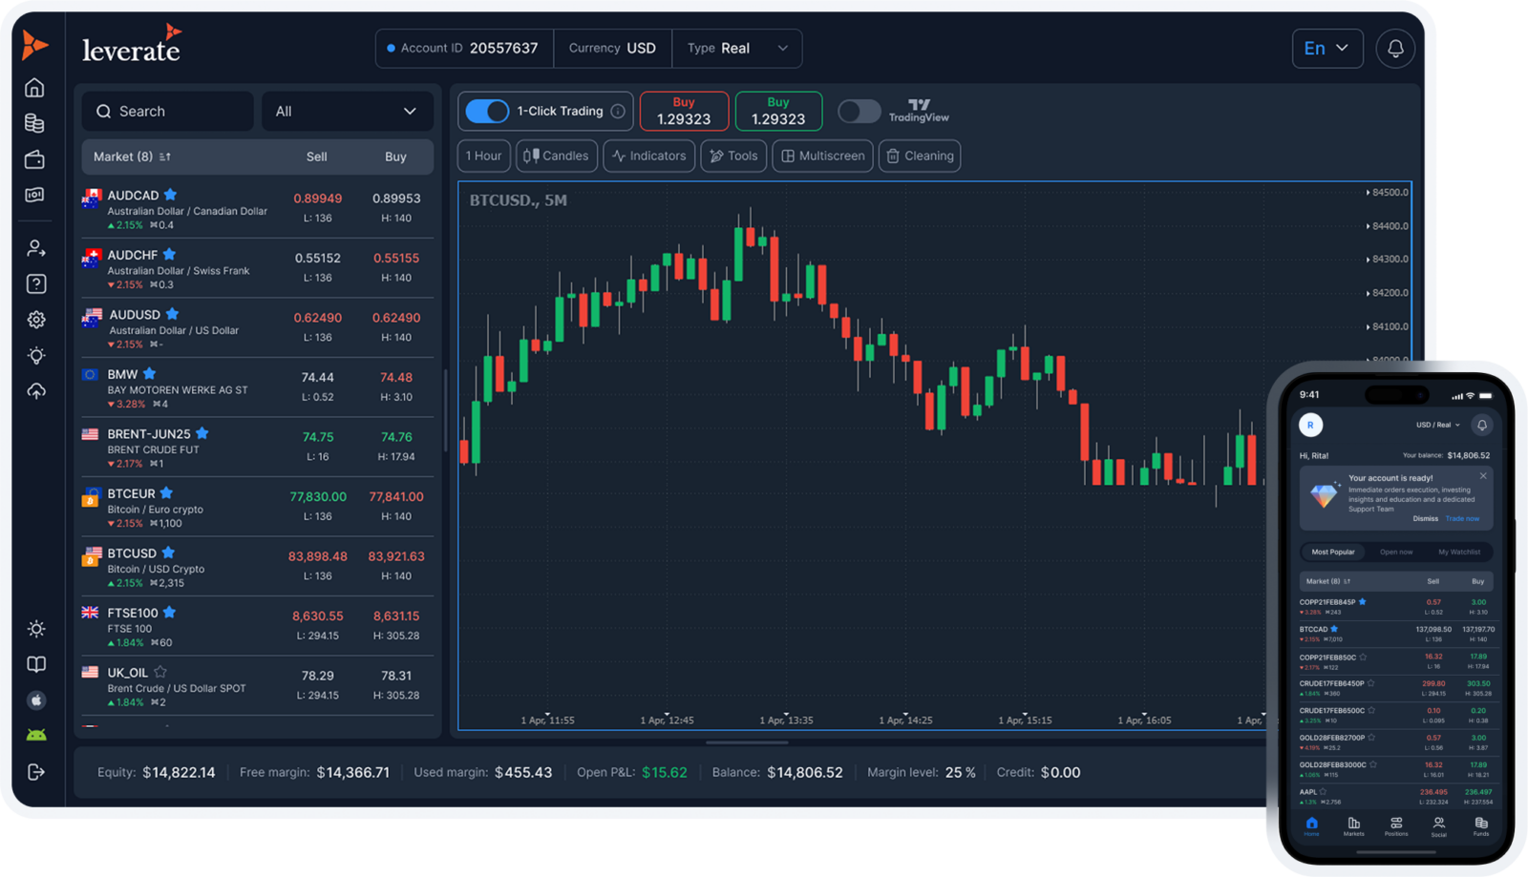Image resolution: width=1528 pixels, height=877 pixels.
Task: Tap Dismiss on the phone banner
Action: [x=1425, y=518]
